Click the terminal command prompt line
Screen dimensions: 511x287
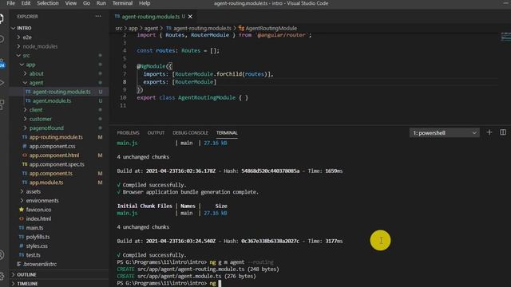coord(168,283)
